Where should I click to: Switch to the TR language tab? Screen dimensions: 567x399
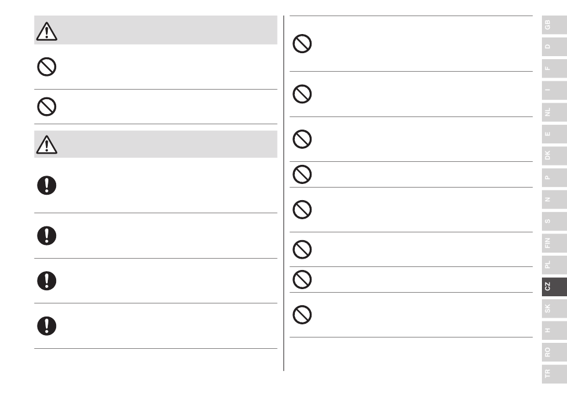(x=554, y=374)
